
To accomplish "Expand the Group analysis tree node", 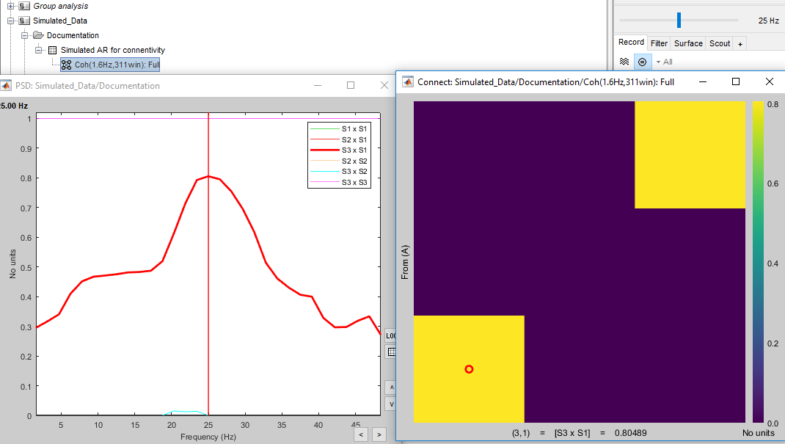I will click(11, 6).
